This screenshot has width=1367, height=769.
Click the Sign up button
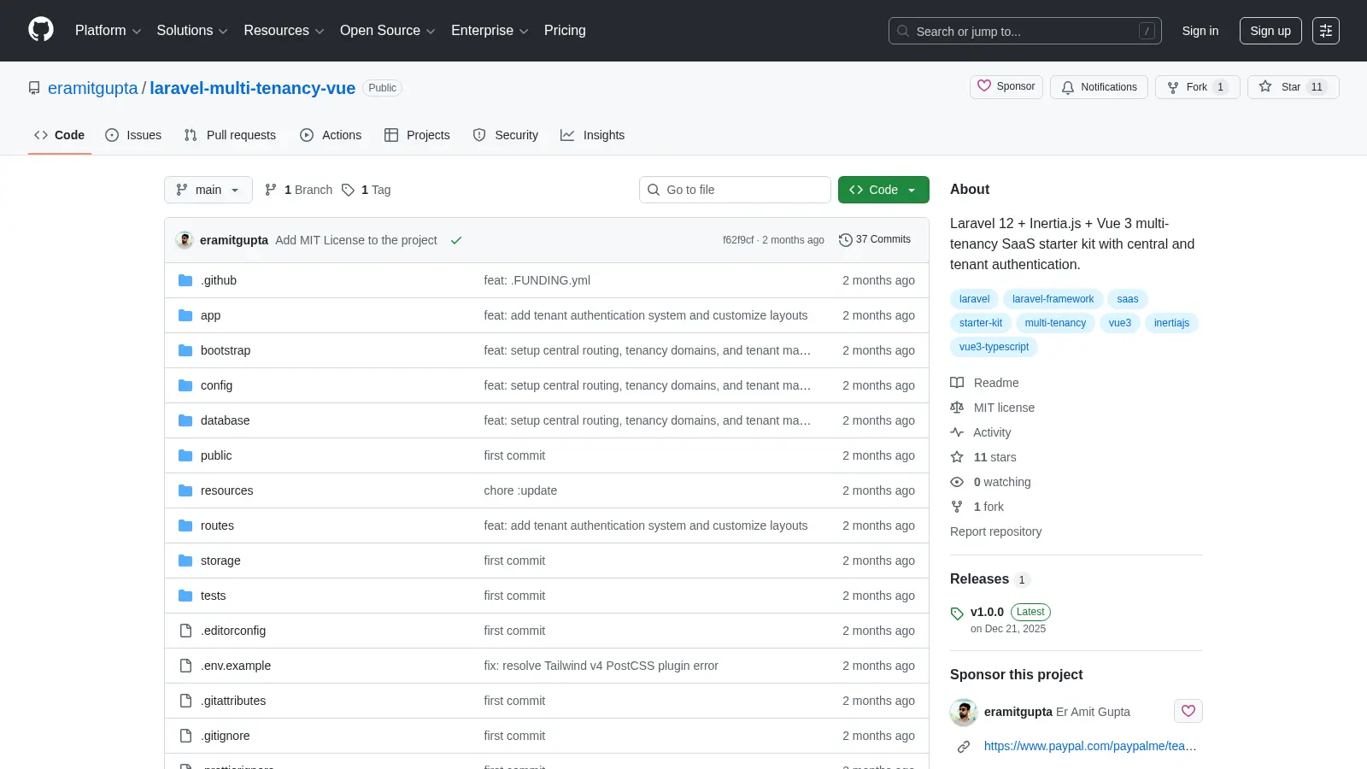pos(1270,31)
